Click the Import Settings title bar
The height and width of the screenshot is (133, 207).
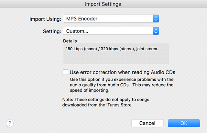103,4
